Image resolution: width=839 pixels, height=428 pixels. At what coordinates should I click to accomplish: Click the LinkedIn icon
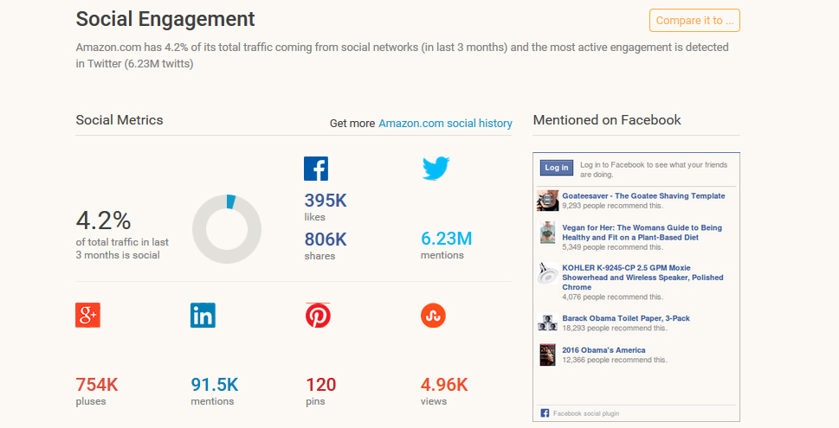(x=203, y=316)
